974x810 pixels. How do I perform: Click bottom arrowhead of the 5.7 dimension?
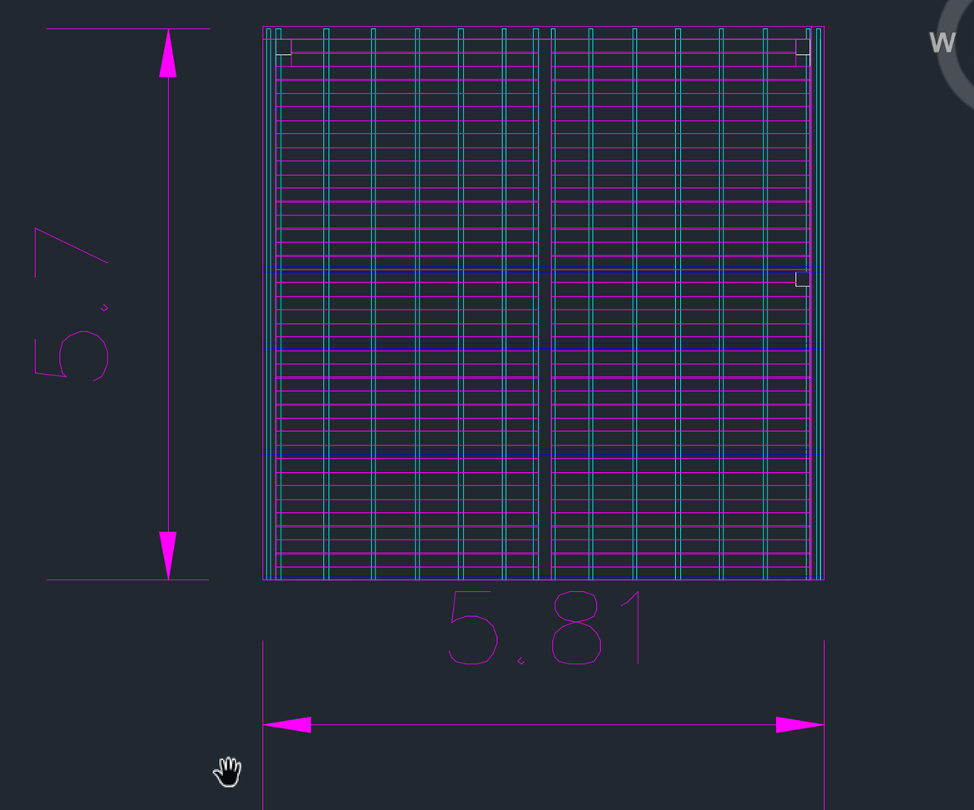pyautogui.click(x=168, y=554)
